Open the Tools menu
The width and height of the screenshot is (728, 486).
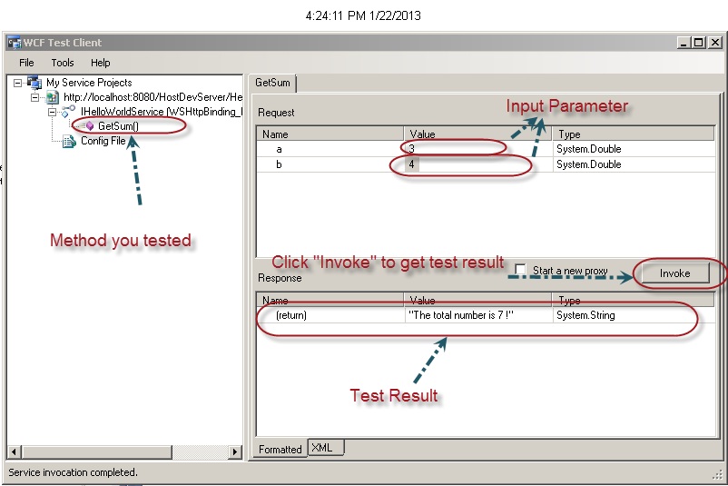(x=63, y=63)
